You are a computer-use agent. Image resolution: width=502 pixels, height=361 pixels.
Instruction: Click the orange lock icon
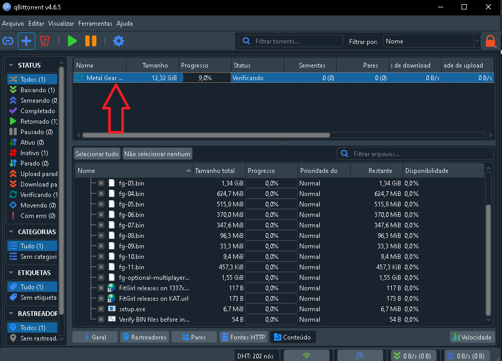pos(490,41)
